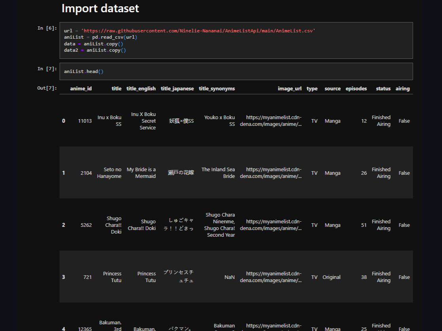Click the anime_id column header
The image size is (442, 331).
81,89
